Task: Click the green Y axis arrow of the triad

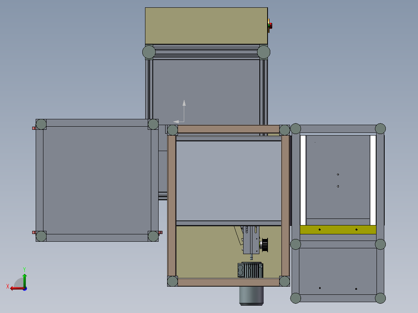Action: (24, 280)
